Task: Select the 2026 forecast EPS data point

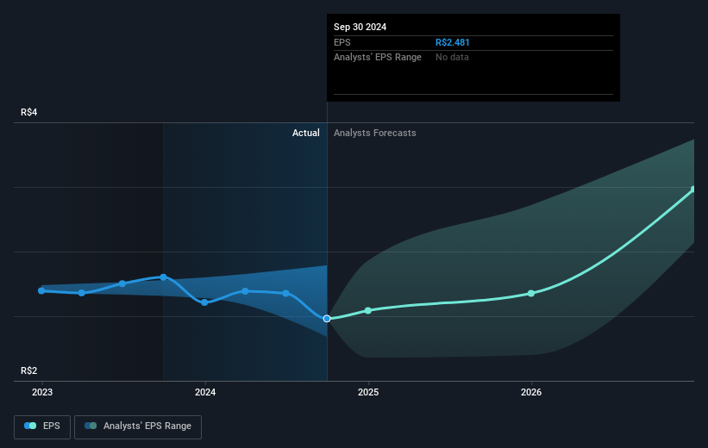Action: pyautogui.click(x=531, y=293)
